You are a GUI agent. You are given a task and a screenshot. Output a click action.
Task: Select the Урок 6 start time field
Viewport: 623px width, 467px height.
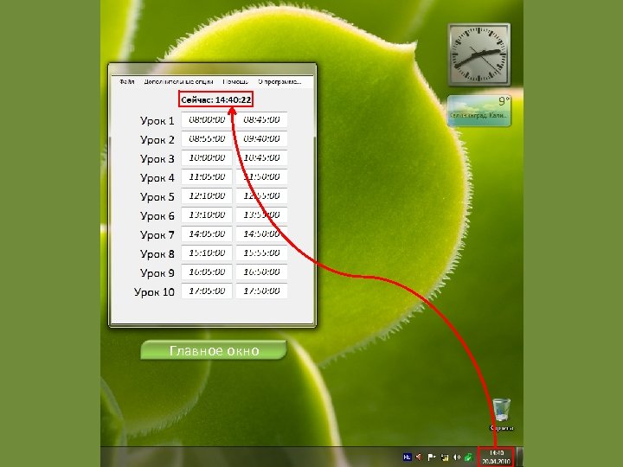(207, 214)
